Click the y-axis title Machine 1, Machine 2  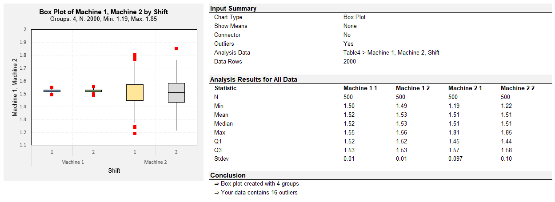pyautogui.click(x=15, y=87)
